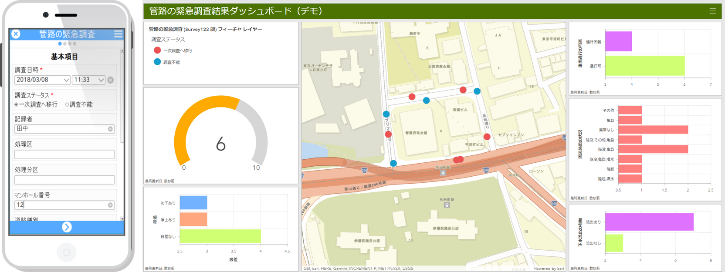Clear the 記録者 field text

[x=110, y=129]
